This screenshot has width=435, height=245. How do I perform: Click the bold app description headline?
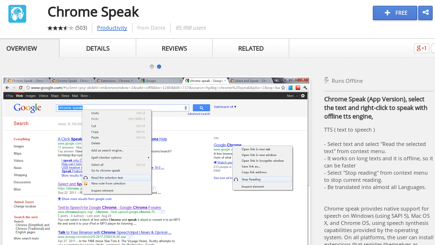[376, 108]
